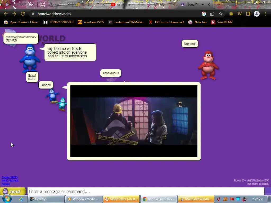Screen dimensions: 271x203
Task: Open the New Tab bookmark
Action: [x=197, y=22]
